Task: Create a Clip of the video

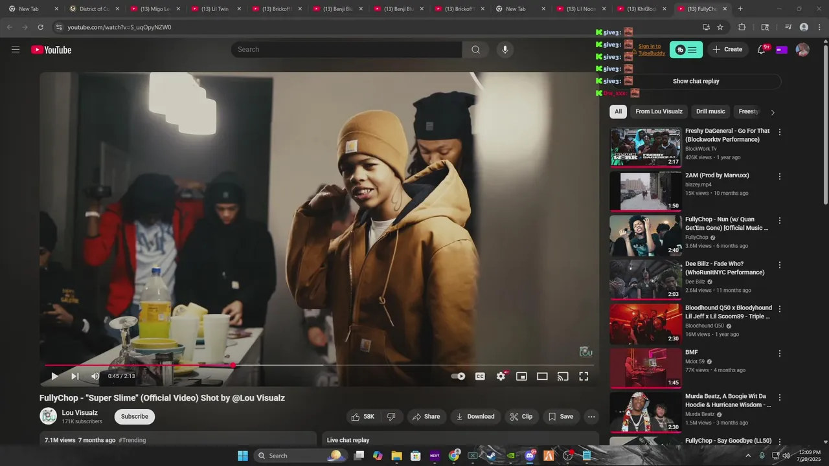Action: pos(521,417)
